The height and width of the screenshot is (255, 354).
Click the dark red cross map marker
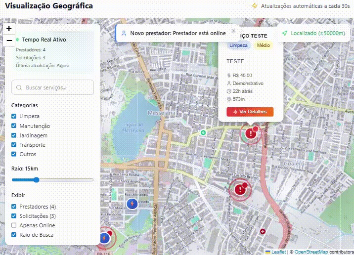pyautogui.click(x=263, y=231)
